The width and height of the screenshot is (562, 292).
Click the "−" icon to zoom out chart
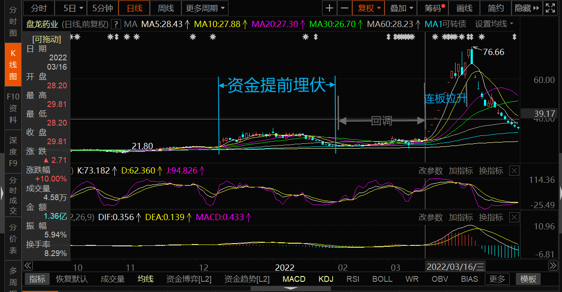coord(344,8)
